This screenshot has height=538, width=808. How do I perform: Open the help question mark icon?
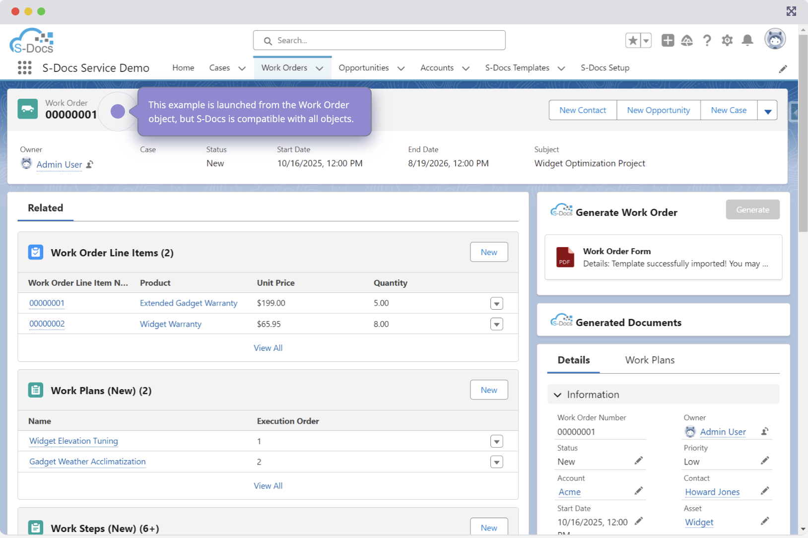[707, 40]
